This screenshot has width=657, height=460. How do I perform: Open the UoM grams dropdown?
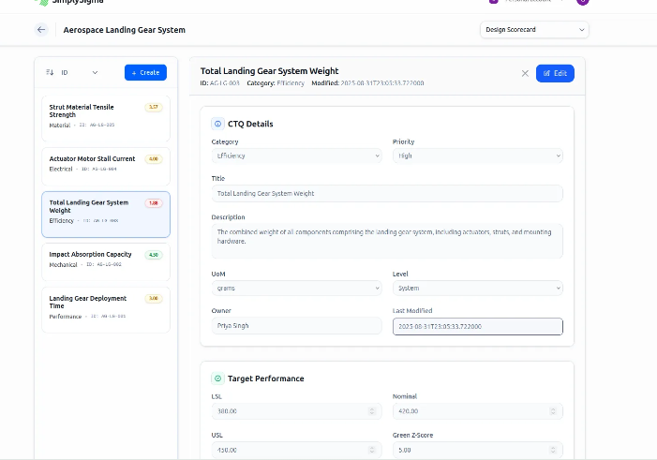point(297,289)
